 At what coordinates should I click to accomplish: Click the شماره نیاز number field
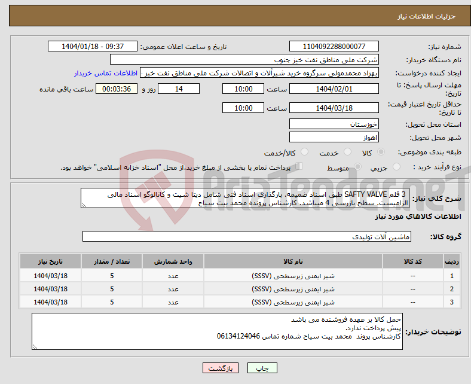tap(334, 47)
